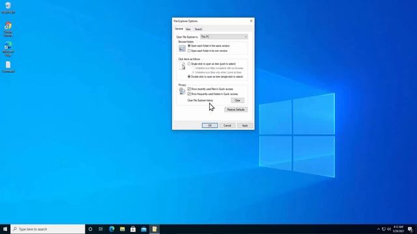
Task: Toggle 'Show recently used files in Quick access'
Action: click(x=210, y=89)
